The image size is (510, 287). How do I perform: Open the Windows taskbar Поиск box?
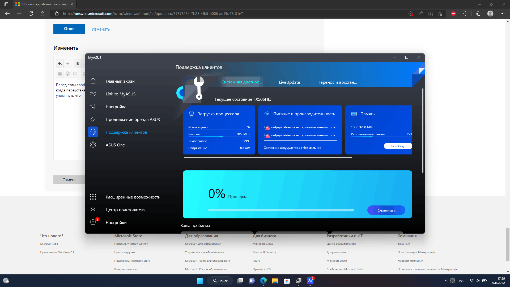point(220,281)
